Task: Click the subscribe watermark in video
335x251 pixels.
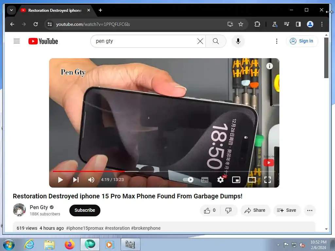Action: tap(269, 163)
